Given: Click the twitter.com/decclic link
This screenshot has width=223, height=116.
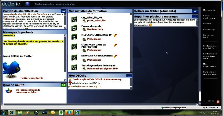Looking at the screenshot, I should (x=32, y=78).
